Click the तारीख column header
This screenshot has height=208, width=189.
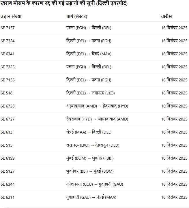tap(167, 17)
